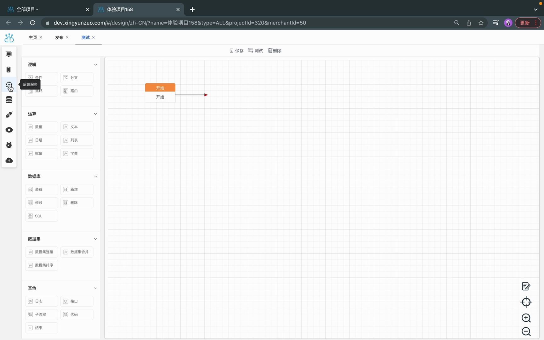The width and height of the screenshot is (544, 340).
Task: Close the 主页 workspace tab
Action: point(41,37)
